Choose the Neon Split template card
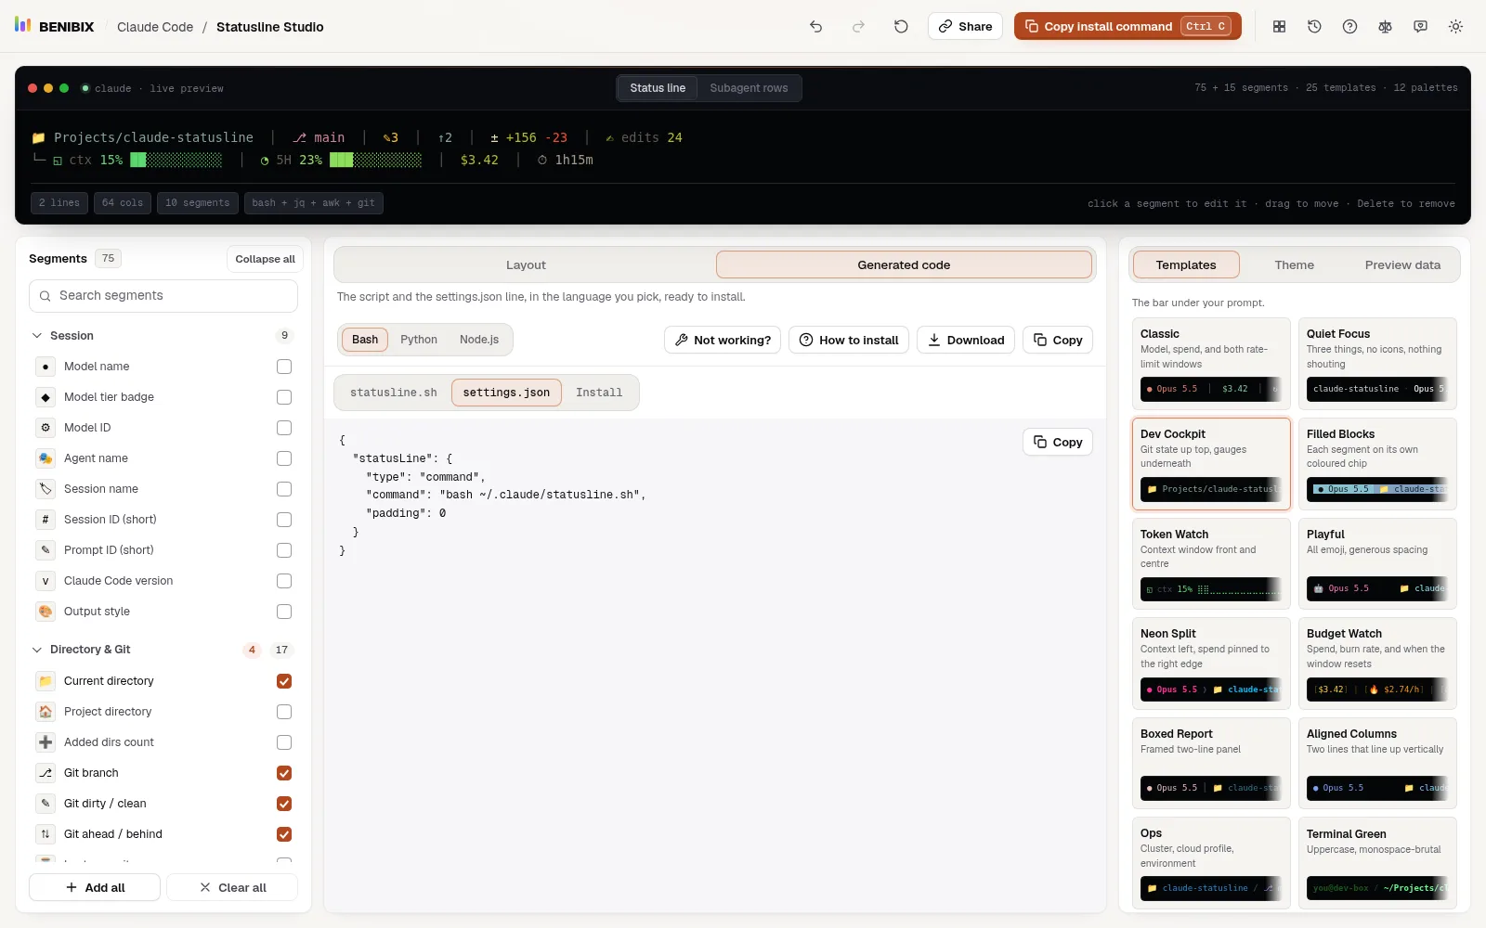The width and height of the screenshot is (1486, 928). [x=1211, y=664]
